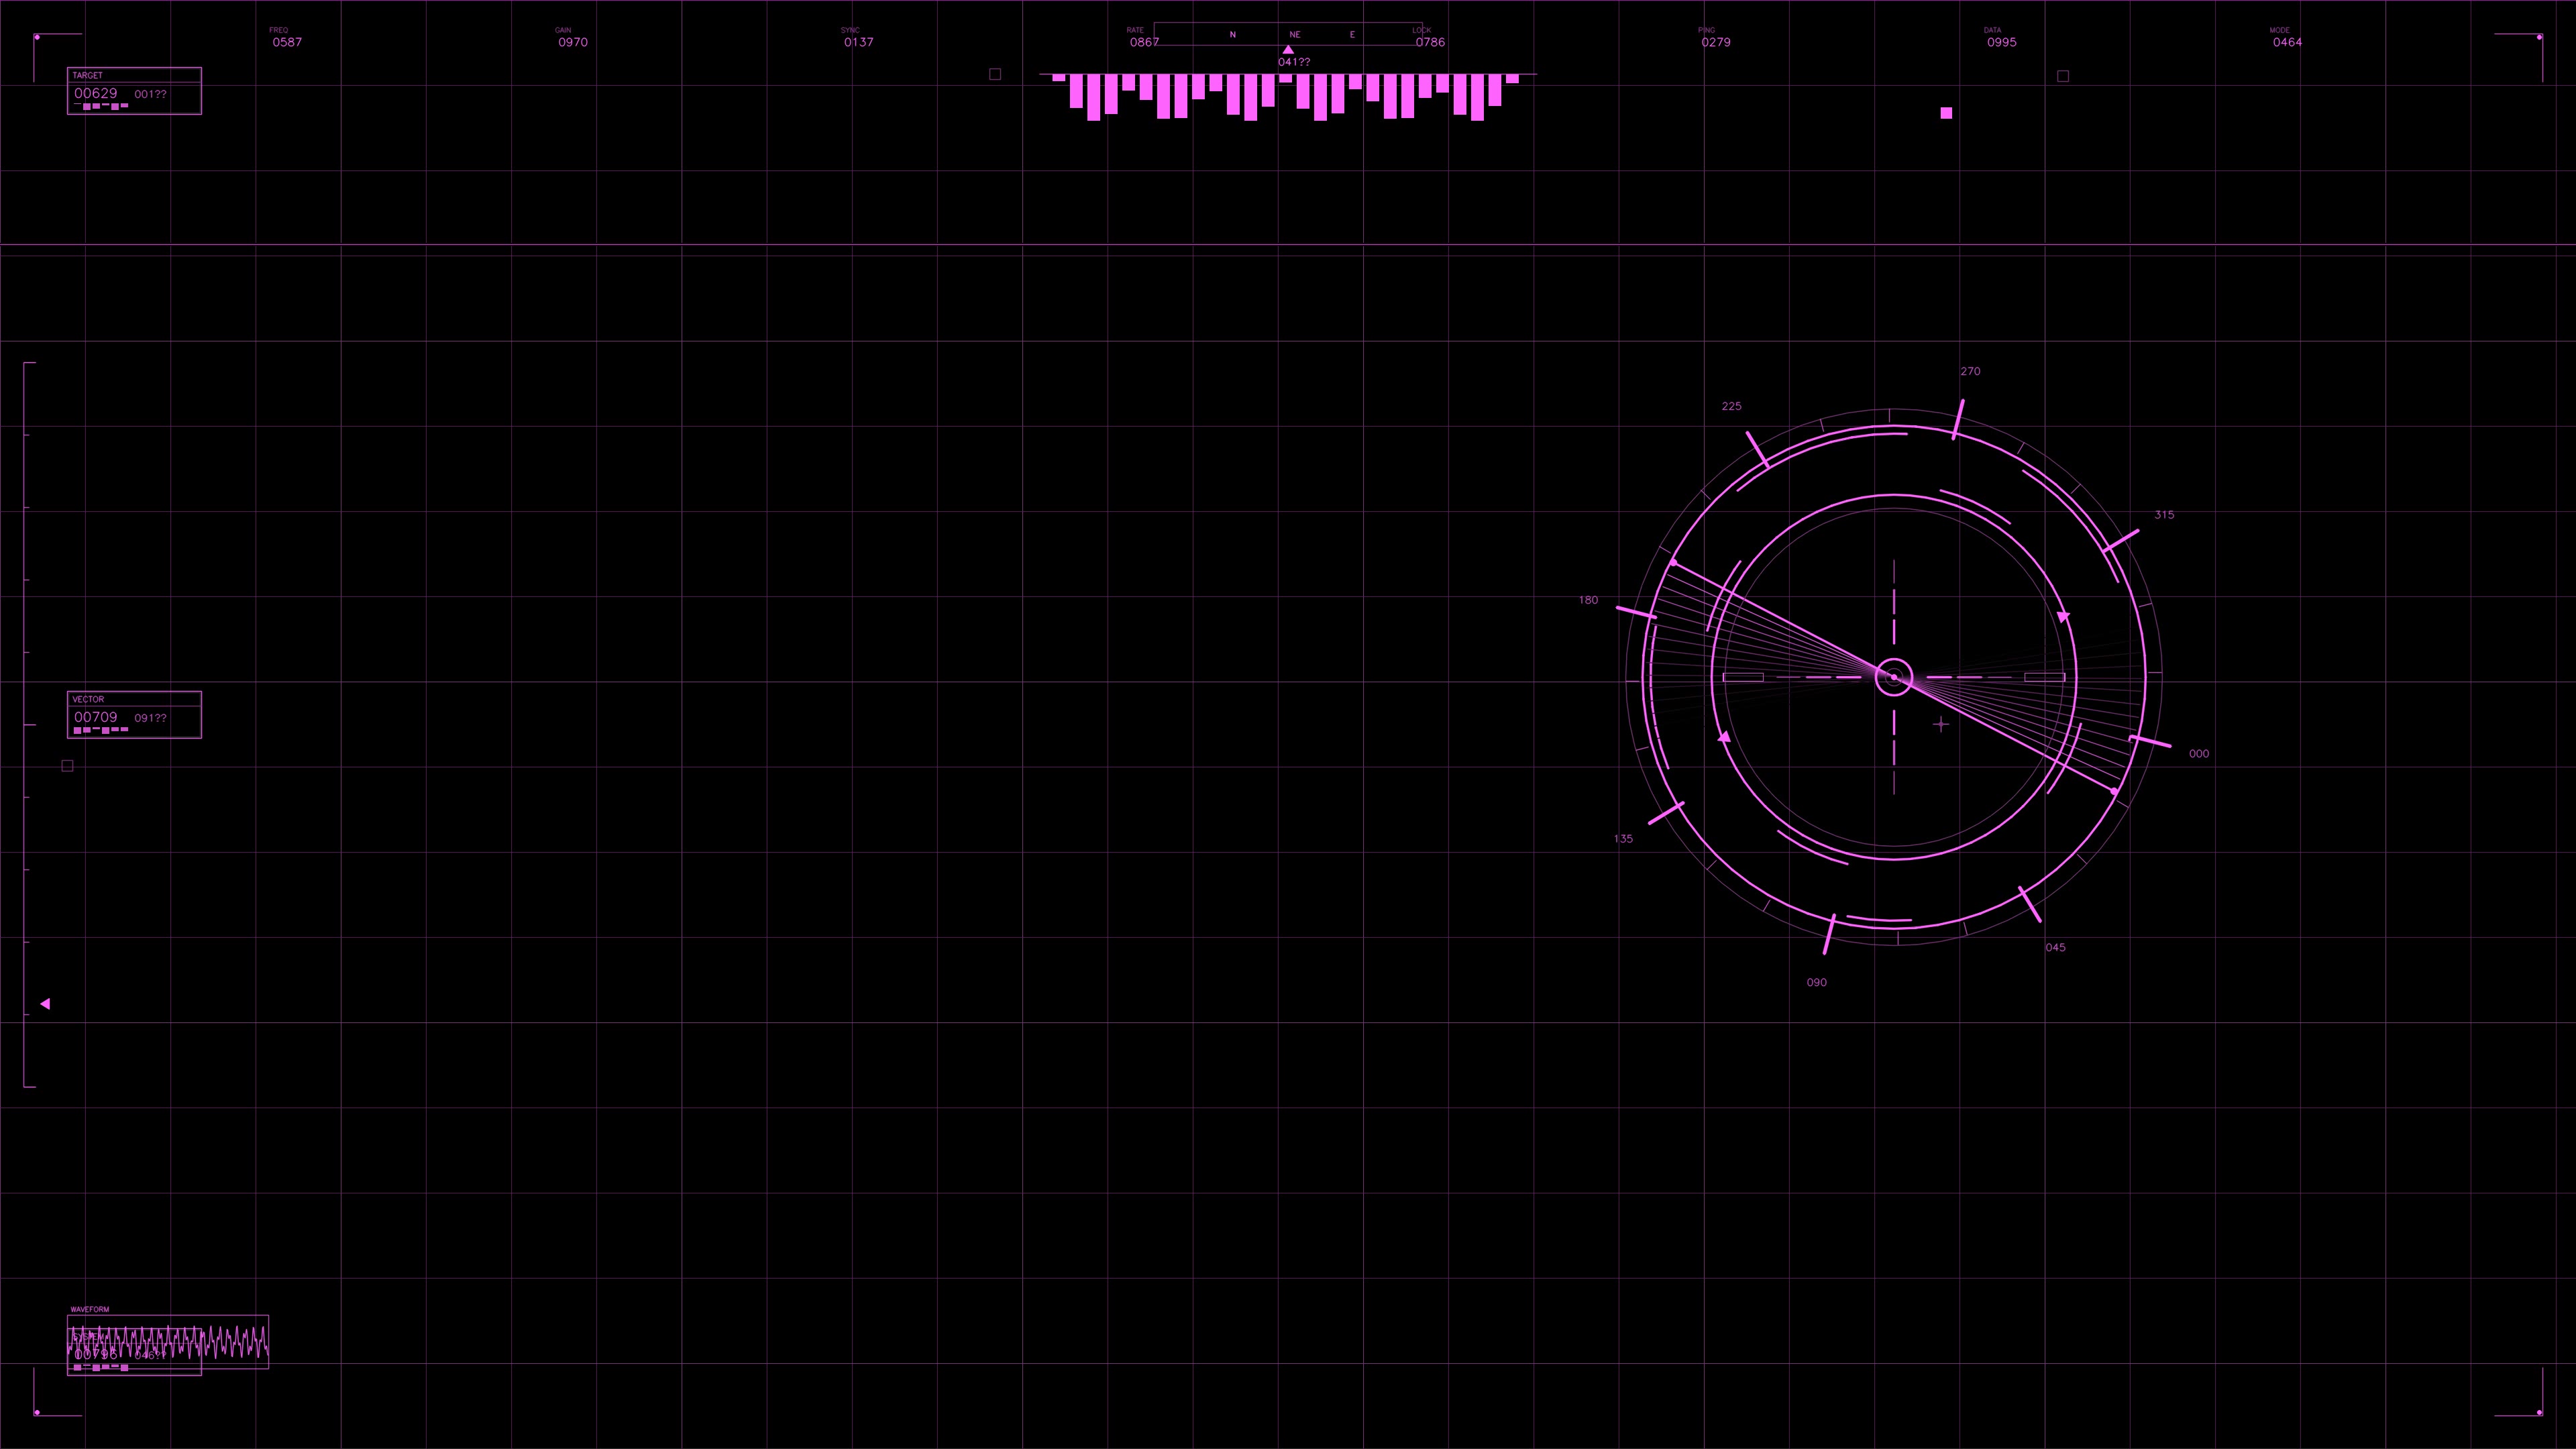
Task: Select the MODE 0464 readout
Action: [2288, 42]
